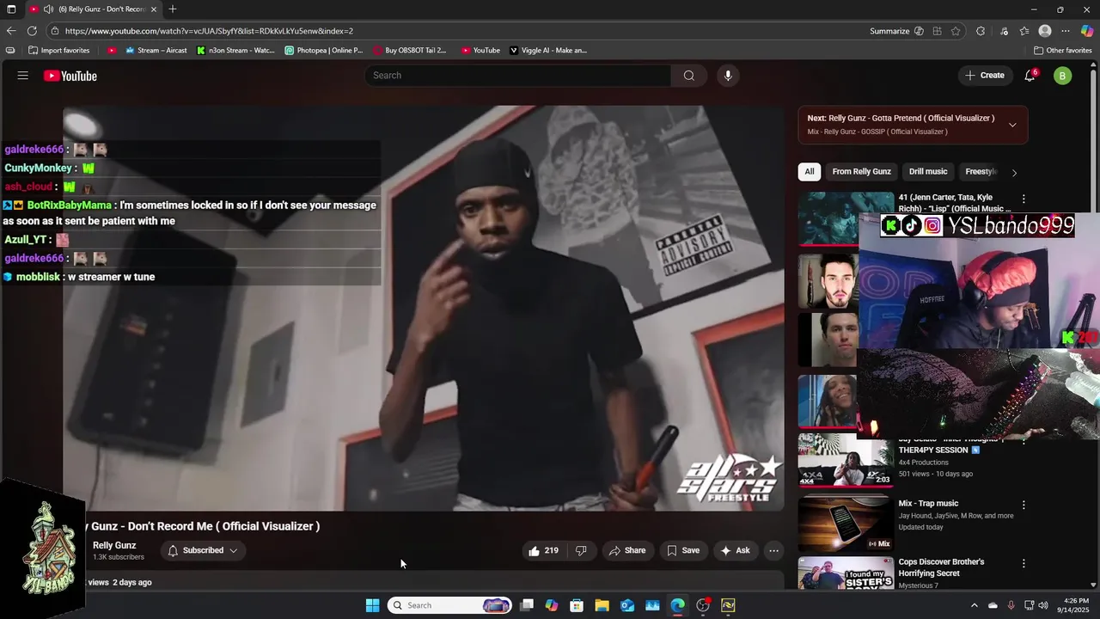Open Edge settings and more menu
The width and height of the screenshot is (1100, 619).
pos(1066,31)
